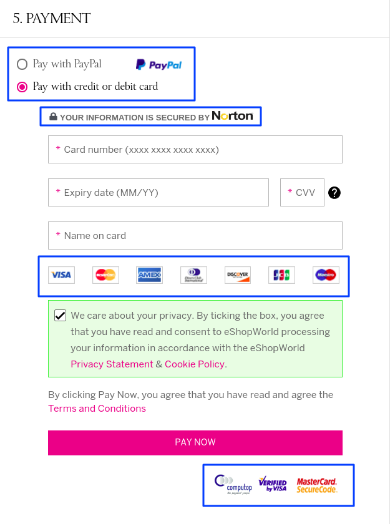390x524 pixels.
Task: Open the CVV help question mark
Action: click(x=334, y=193)
